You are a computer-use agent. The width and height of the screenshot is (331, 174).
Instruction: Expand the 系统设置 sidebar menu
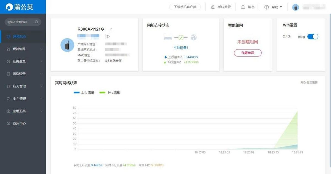coord(23,61)
